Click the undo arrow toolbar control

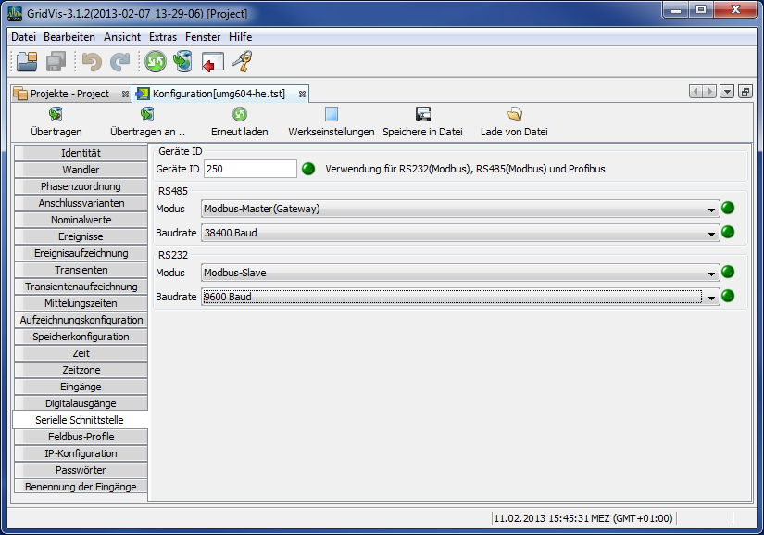click(91, 62)
